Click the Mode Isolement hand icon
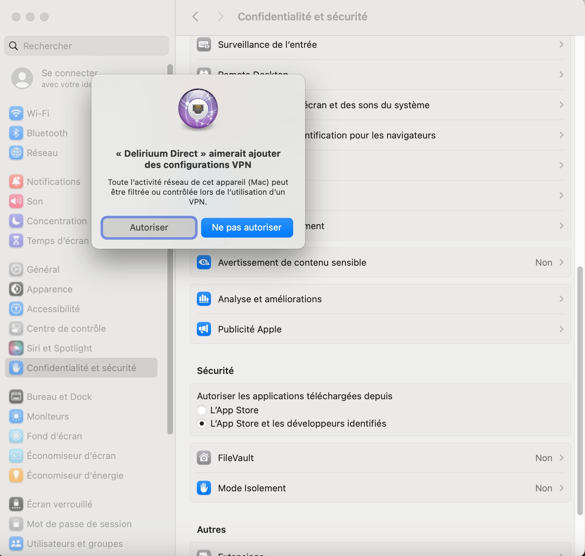 pos(204,487)
